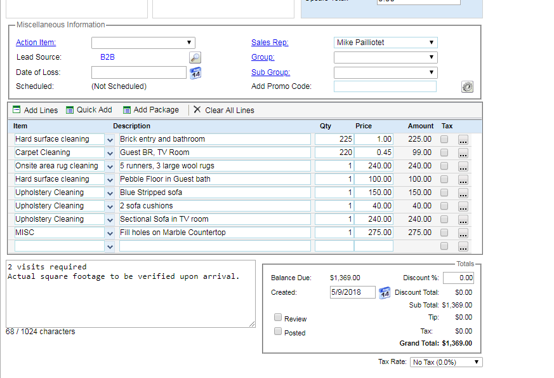This screenshot has height=378, width=554.
Task: Click Quick Add in the toolbar
Action: point(89,110)
